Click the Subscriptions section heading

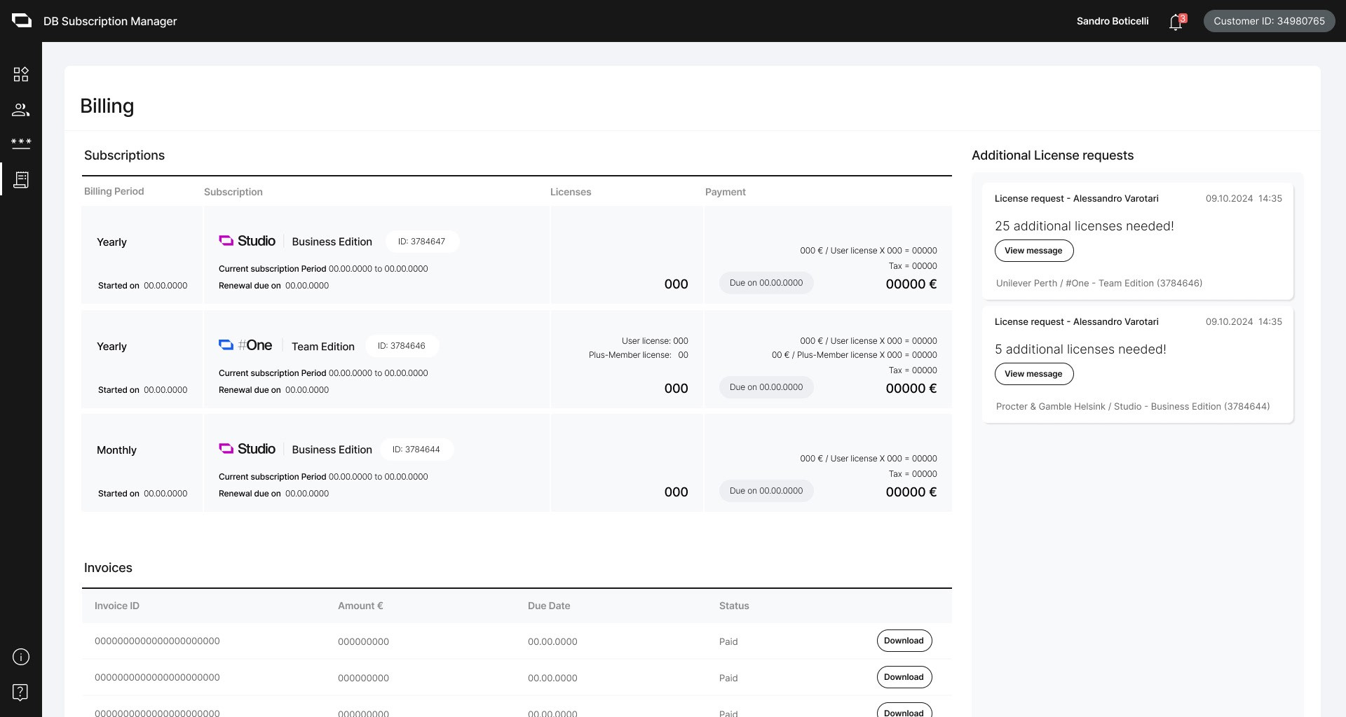[124, 155]
